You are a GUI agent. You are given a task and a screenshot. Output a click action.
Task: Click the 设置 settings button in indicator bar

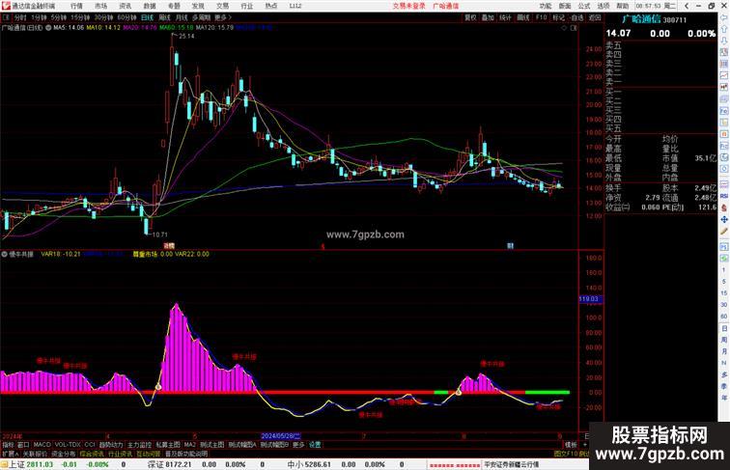[x=315, y=445]
